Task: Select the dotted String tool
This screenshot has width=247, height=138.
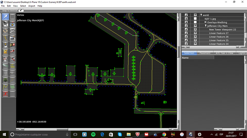Action: (x=12, y=80)
